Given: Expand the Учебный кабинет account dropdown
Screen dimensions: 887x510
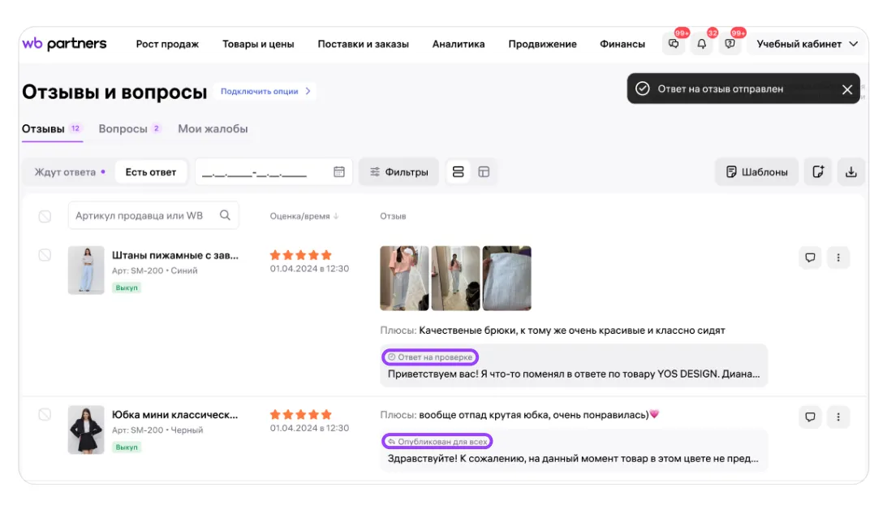Looking at the screenshot, I should point(807,44).
